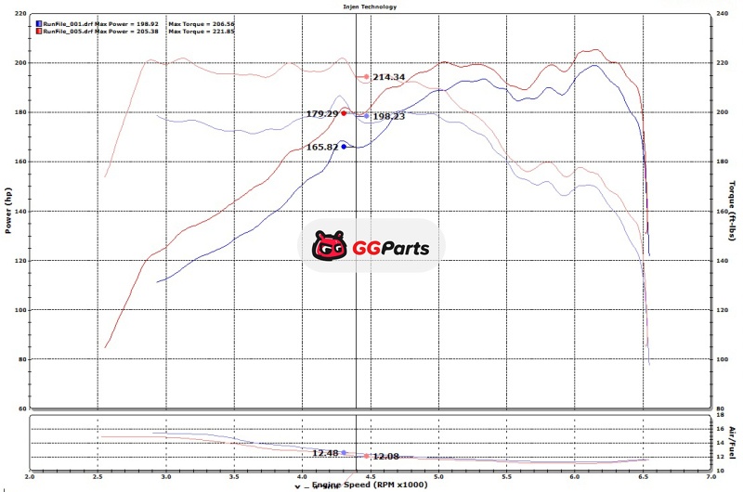
Task: Click the 214.34 value label
Action: 389,77
